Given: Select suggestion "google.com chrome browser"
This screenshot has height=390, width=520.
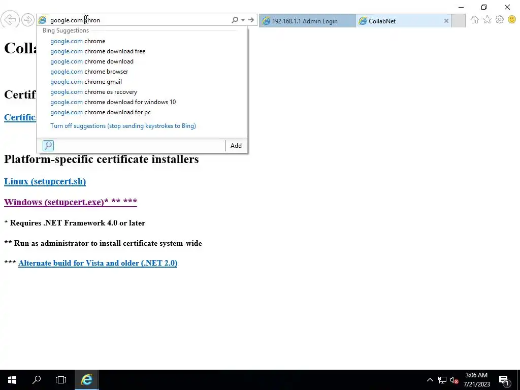Looking at the screenshot, I should click(142, 72).
